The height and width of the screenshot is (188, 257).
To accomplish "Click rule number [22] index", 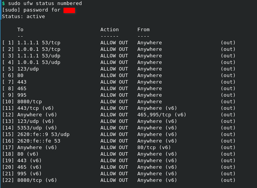I will [8, 180].
